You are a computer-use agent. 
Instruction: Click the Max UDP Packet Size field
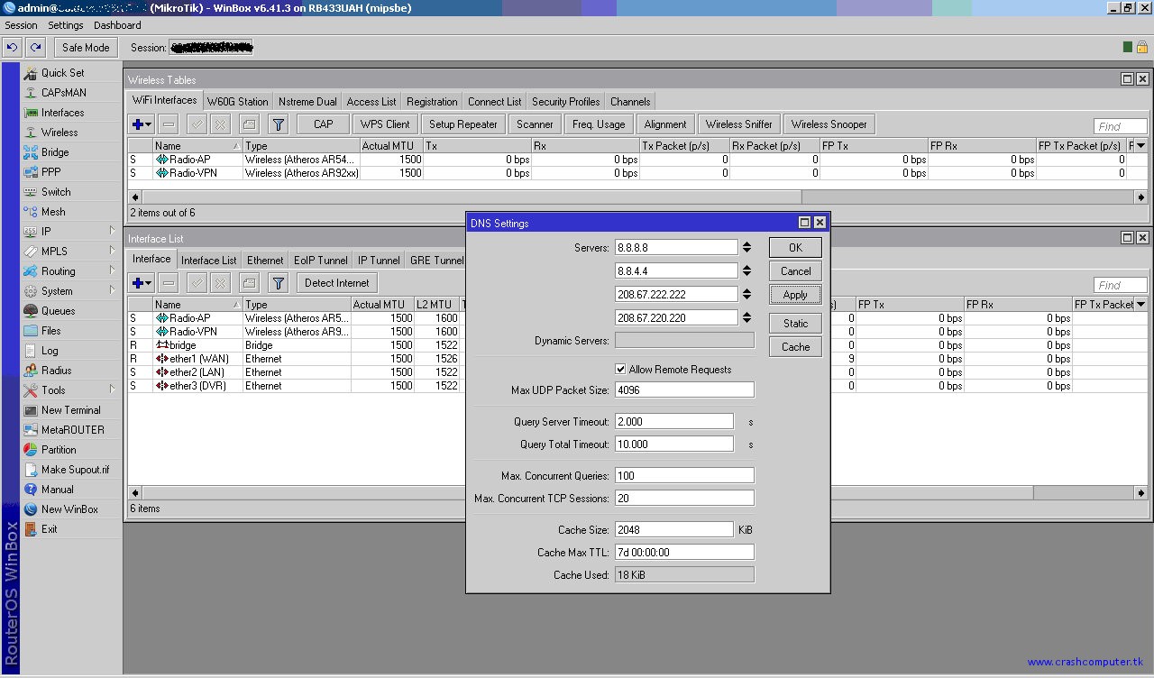coord(684,390)
